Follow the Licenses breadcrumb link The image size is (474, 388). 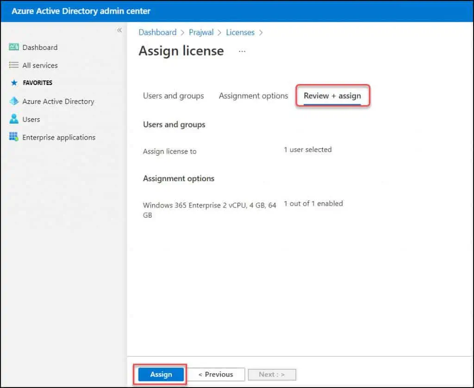click(240, 32)
